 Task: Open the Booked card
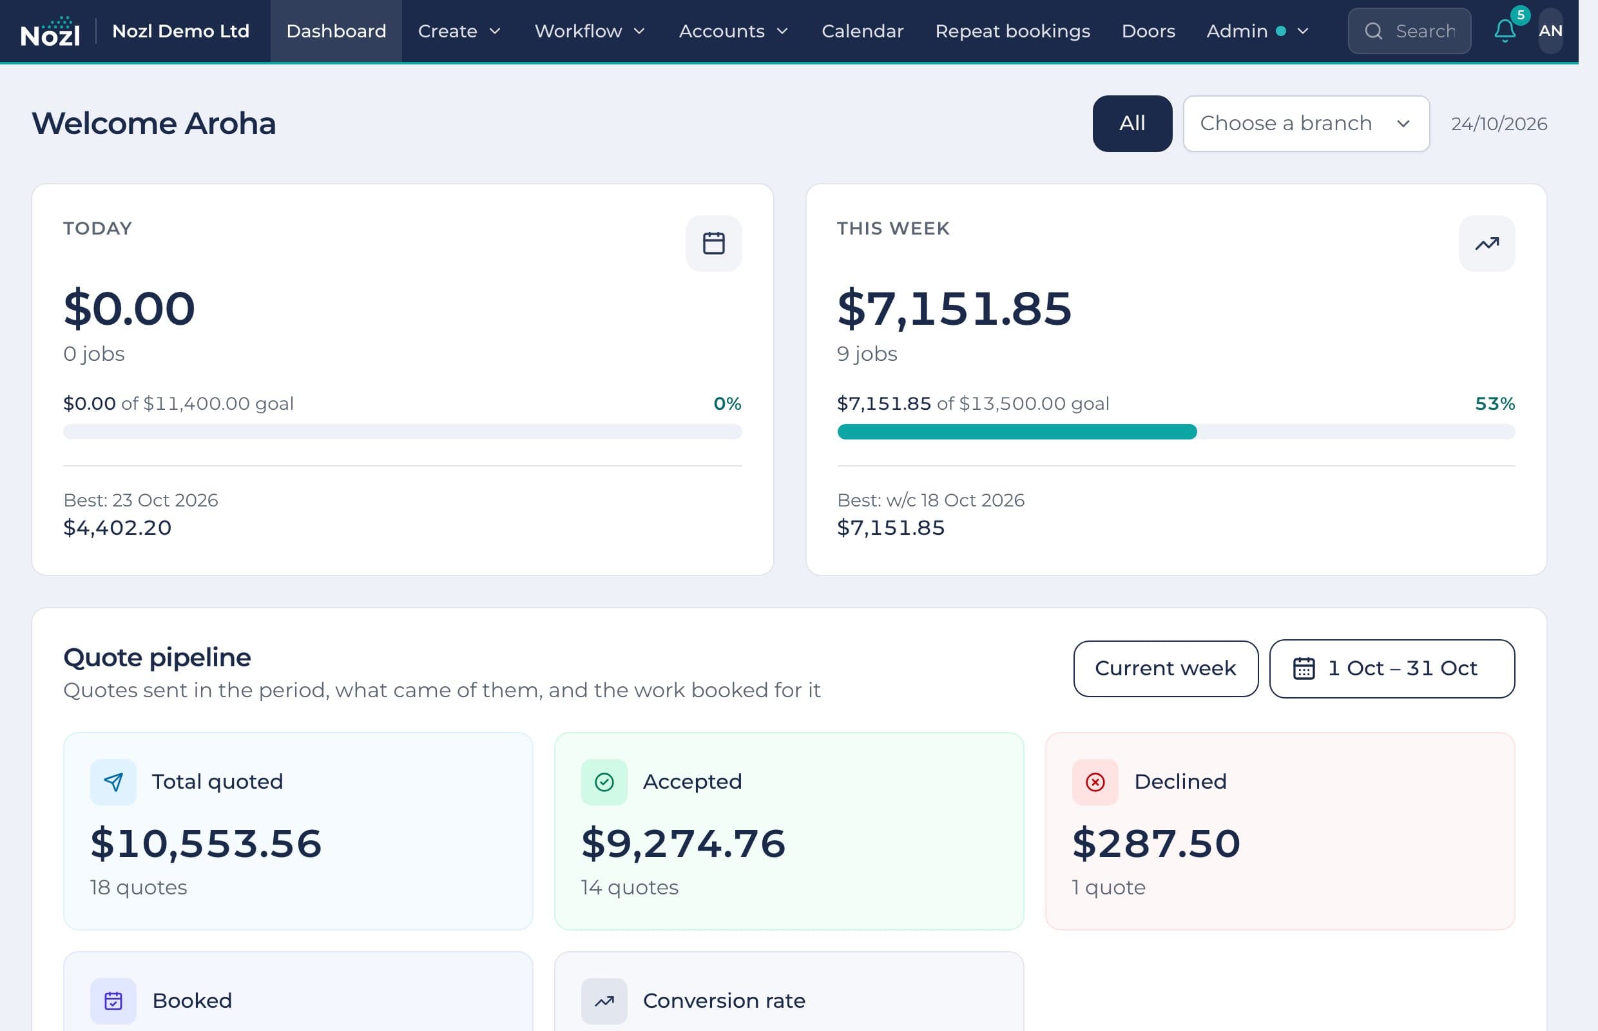coord(298,992)
